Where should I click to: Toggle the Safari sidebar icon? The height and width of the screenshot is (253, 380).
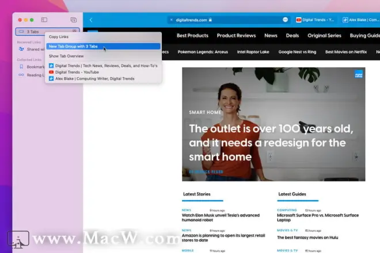[x=44, y=20]
